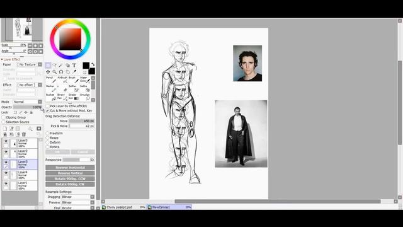This screenshot has width=403, height=227.
Task: Create a new normal layer
Action: 5,129
